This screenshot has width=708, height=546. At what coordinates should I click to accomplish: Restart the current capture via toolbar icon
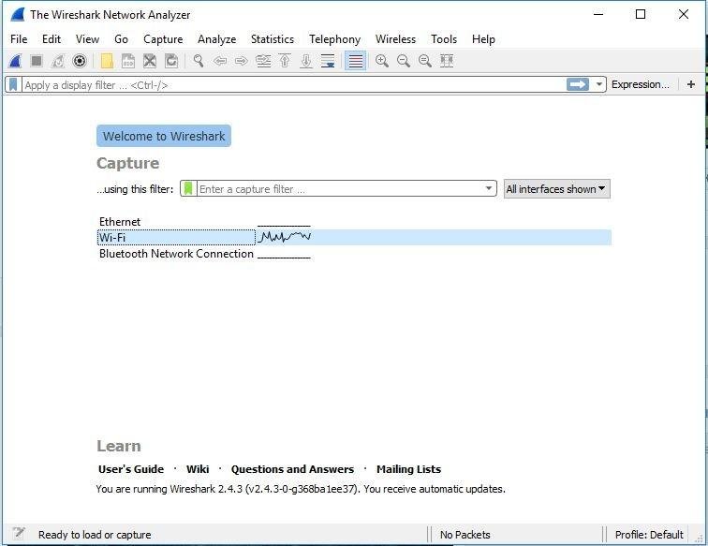tap(58, 61)
